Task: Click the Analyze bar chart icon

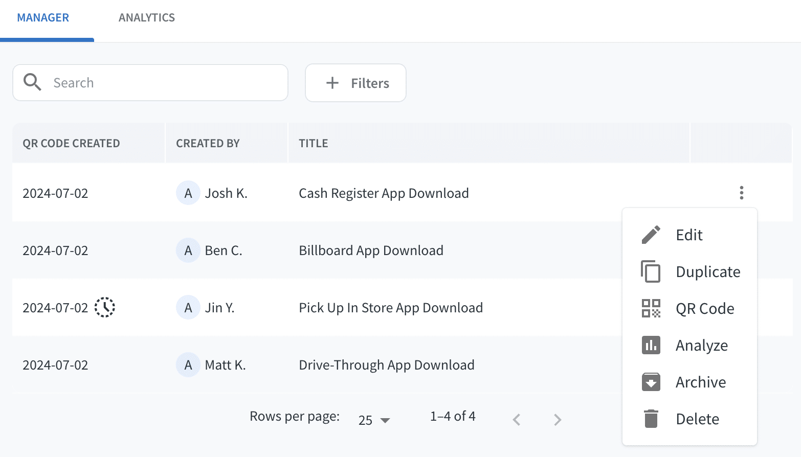Action: (x=651, y=345)
